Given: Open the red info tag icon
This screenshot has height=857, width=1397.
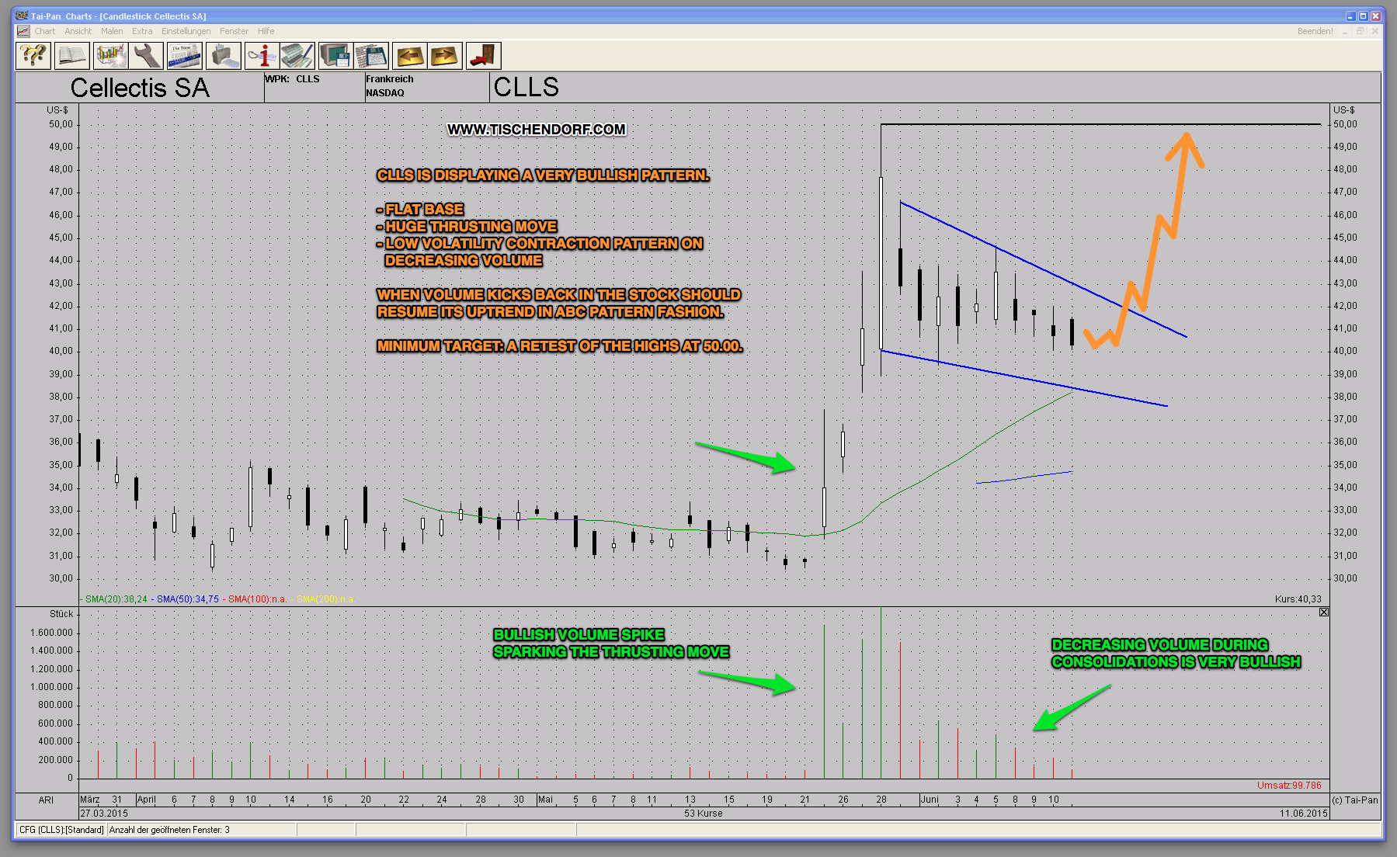Looking at the screenshot, I should click(262, 56).
